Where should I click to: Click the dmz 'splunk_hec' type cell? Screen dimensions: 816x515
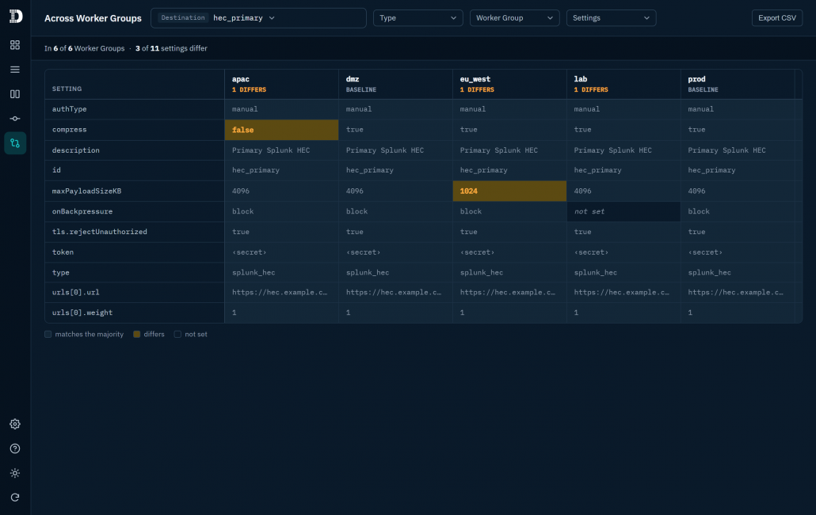395,272
